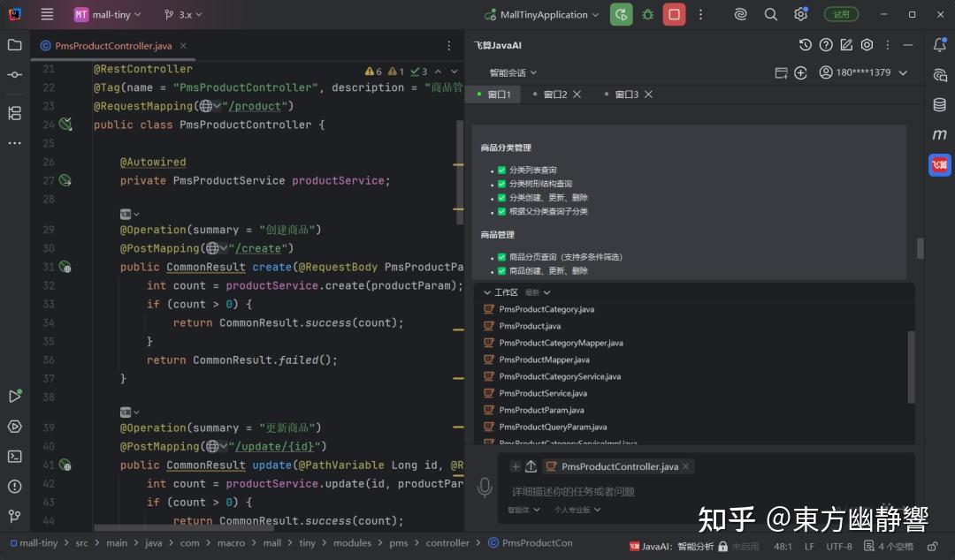Switch to 窗口1 chat tab
The width and height of the screenshot is (955, 560).
[x=494, y=95]
